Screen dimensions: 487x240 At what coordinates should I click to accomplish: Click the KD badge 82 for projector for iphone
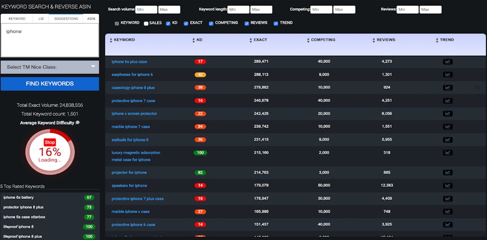coord(200,173)
